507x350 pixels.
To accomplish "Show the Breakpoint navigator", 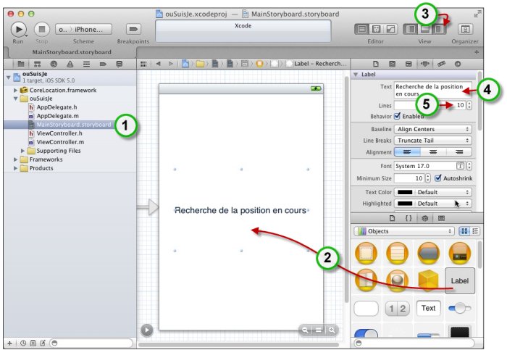I will click(x=103, y=64).
